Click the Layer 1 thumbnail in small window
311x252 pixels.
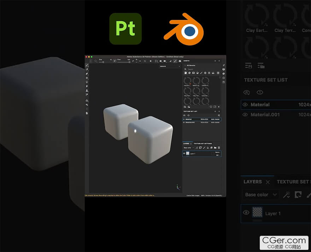coord(188,153)
